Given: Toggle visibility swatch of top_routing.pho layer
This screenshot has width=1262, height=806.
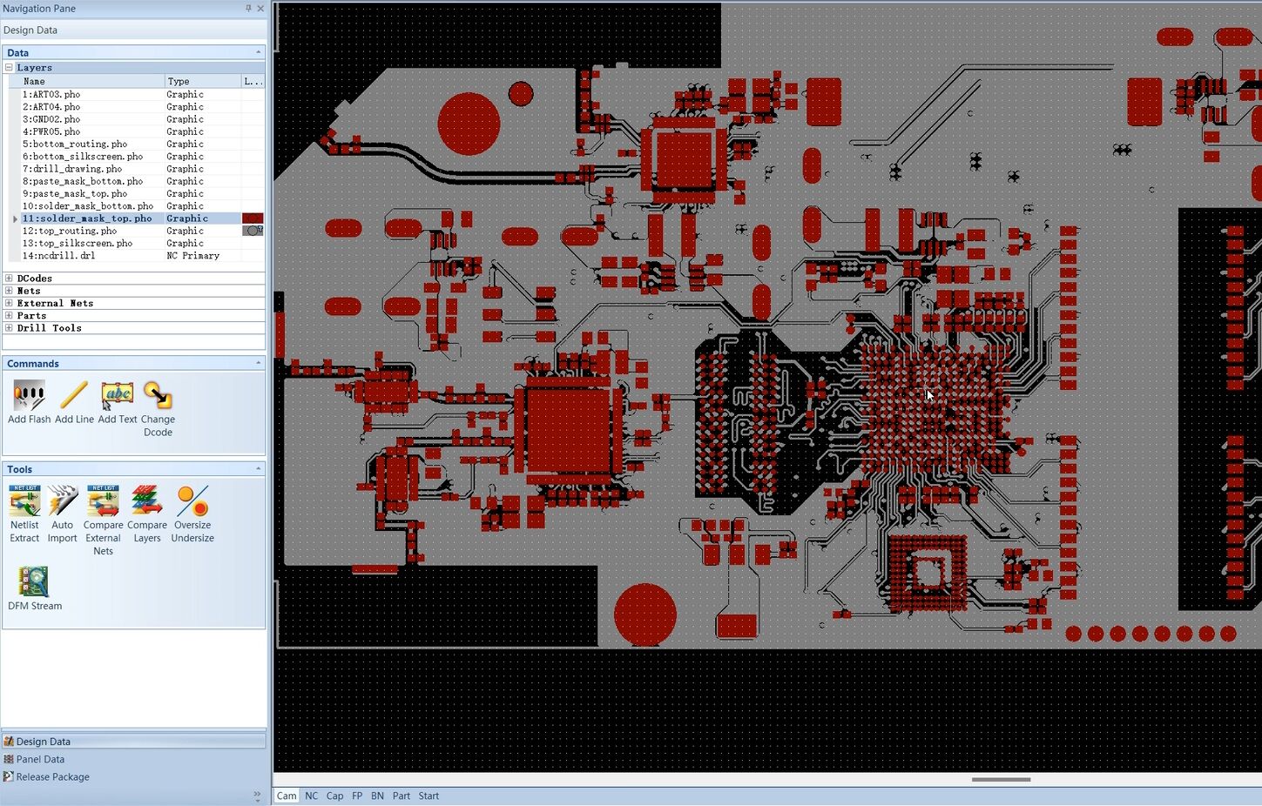Looking at the screenshot, I should [x=253, y=231].
